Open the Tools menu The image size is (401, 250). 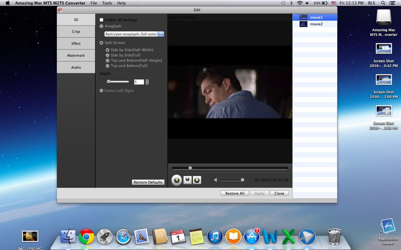coord(107,3)
